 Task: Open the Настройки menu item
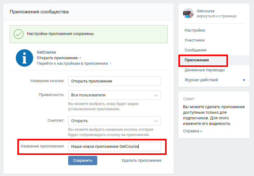pyautogui.click(x=195, y=30)
